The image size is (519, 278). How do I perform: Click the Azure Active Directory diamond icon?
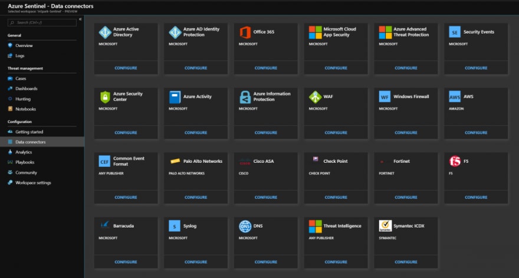pyautogui.click(x=105, y=32)
